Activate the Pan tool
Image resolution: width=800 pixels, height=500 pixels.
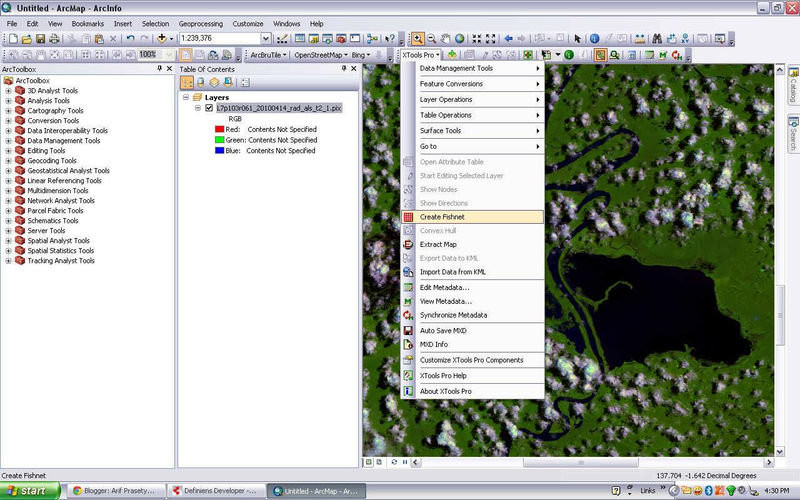[445, 39]
